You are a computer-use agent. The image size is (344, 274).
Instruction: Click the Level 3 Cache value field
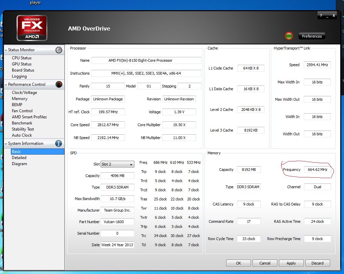(x=251, y=130)
